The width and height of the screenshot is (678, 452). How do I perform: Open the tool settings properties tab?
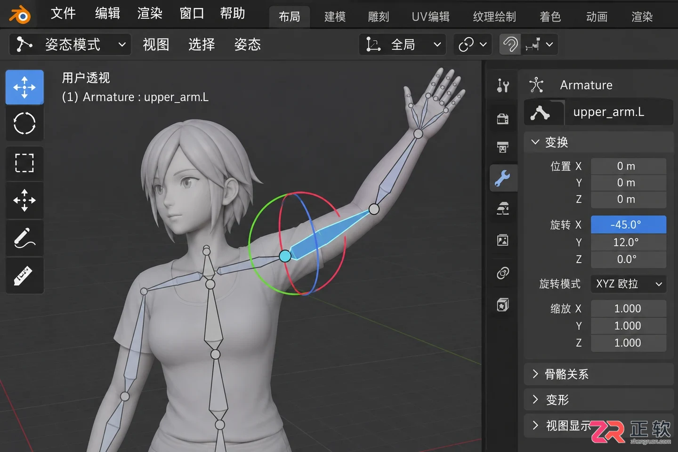pos(503,85)
